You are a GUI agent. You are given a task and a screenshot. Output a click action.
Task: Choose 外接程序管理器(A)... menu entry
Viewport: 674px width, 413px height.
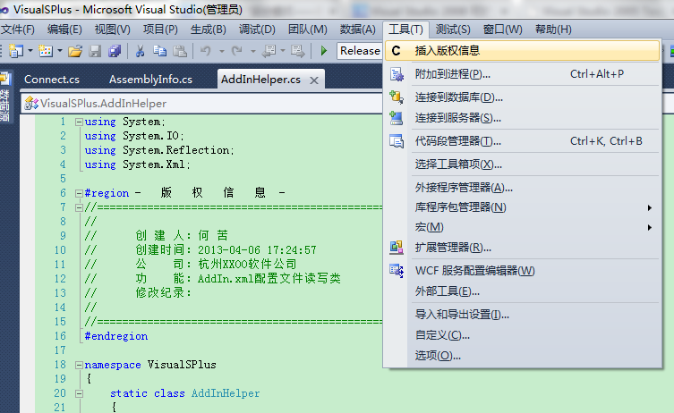[522, 188]
